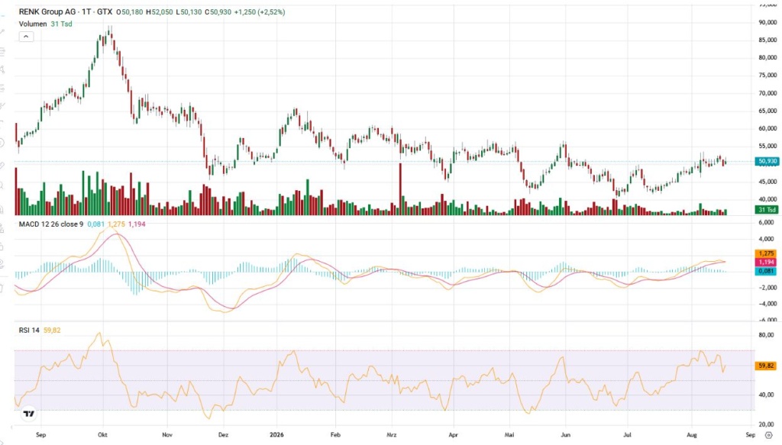Click the close value C50,930 in legend
Screen dimensions: 782x445
(218, 12)
